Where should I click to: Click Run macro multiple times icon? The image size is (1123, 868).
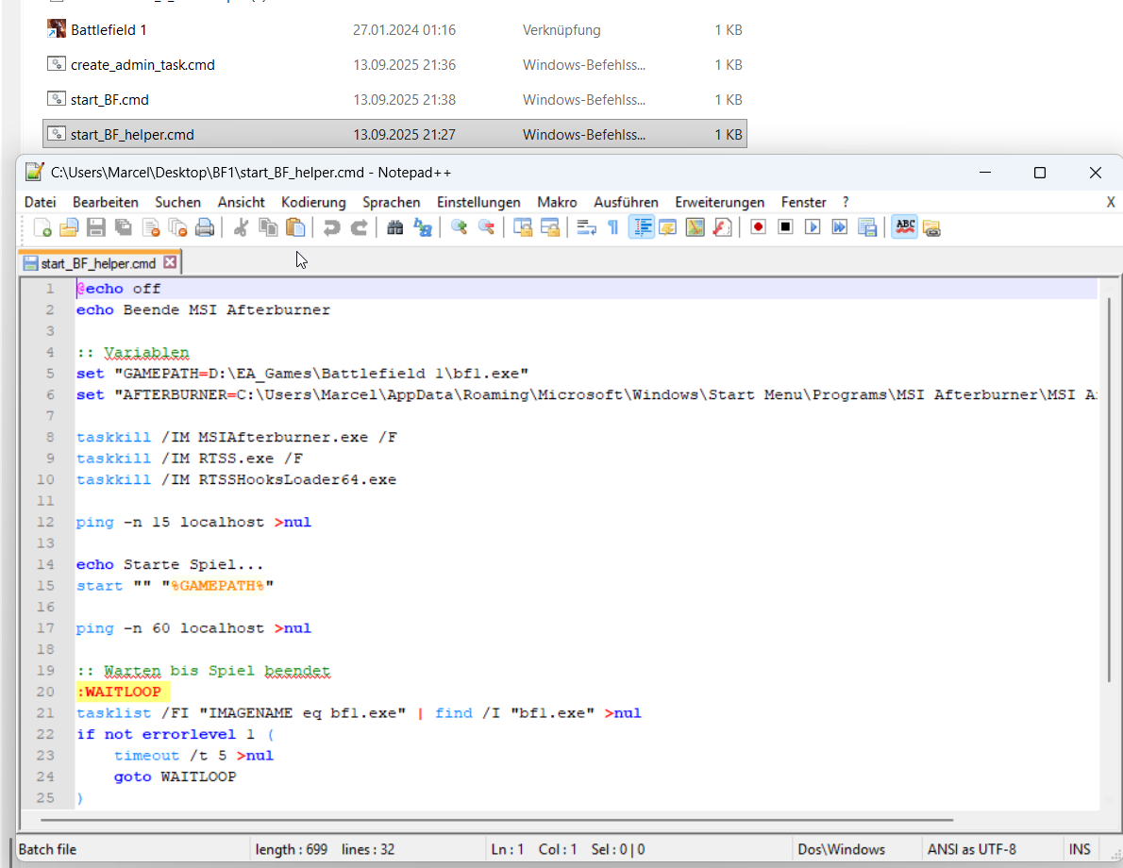tap(840, 227)
